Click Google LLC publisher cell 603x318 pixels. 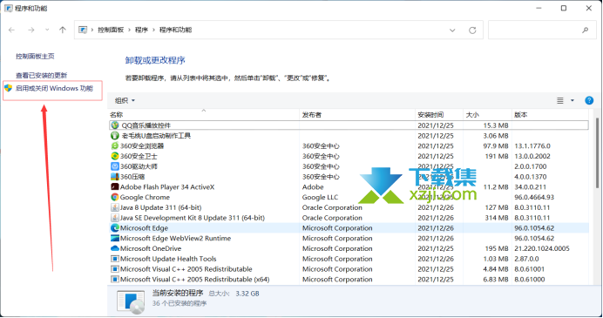(320, 197)
